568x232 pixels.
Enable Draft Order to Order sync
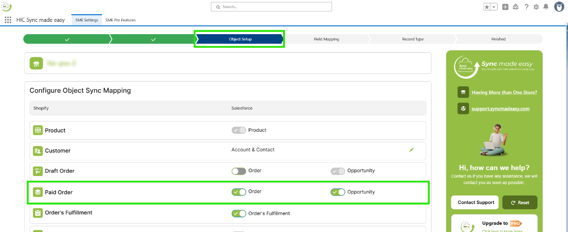(239, 171)
